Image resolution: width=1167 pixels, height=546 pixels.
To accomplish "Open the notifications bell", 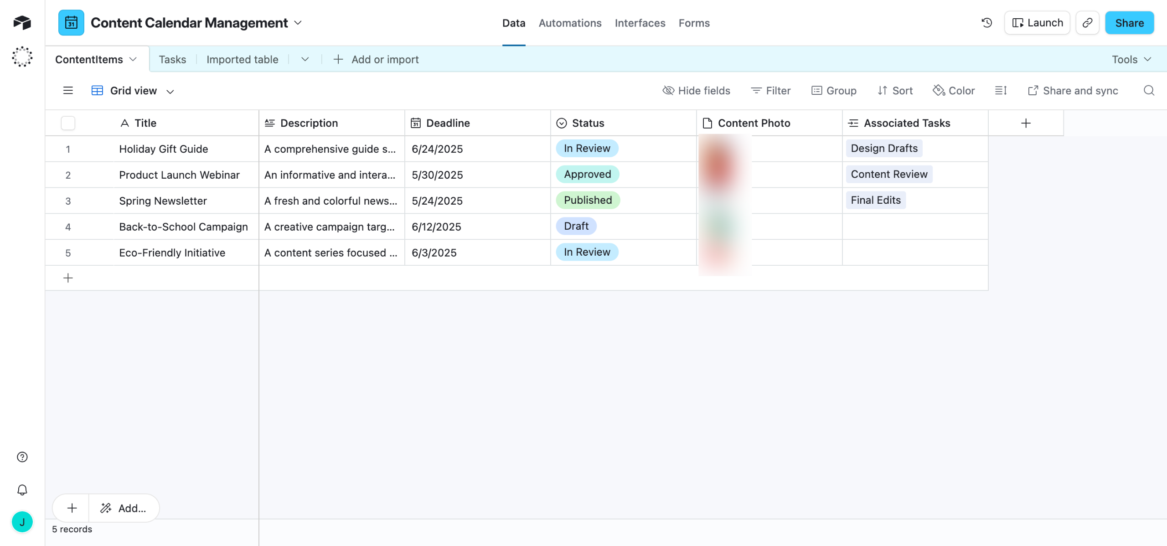I will 22,490.
